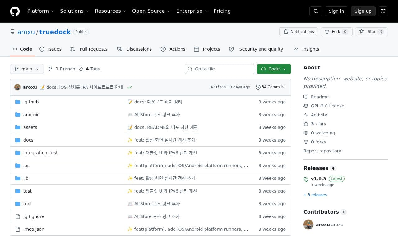This screenshot has width=398, height=236.
Task: Focus the Go to file field
Action: [x=220, y=69]
